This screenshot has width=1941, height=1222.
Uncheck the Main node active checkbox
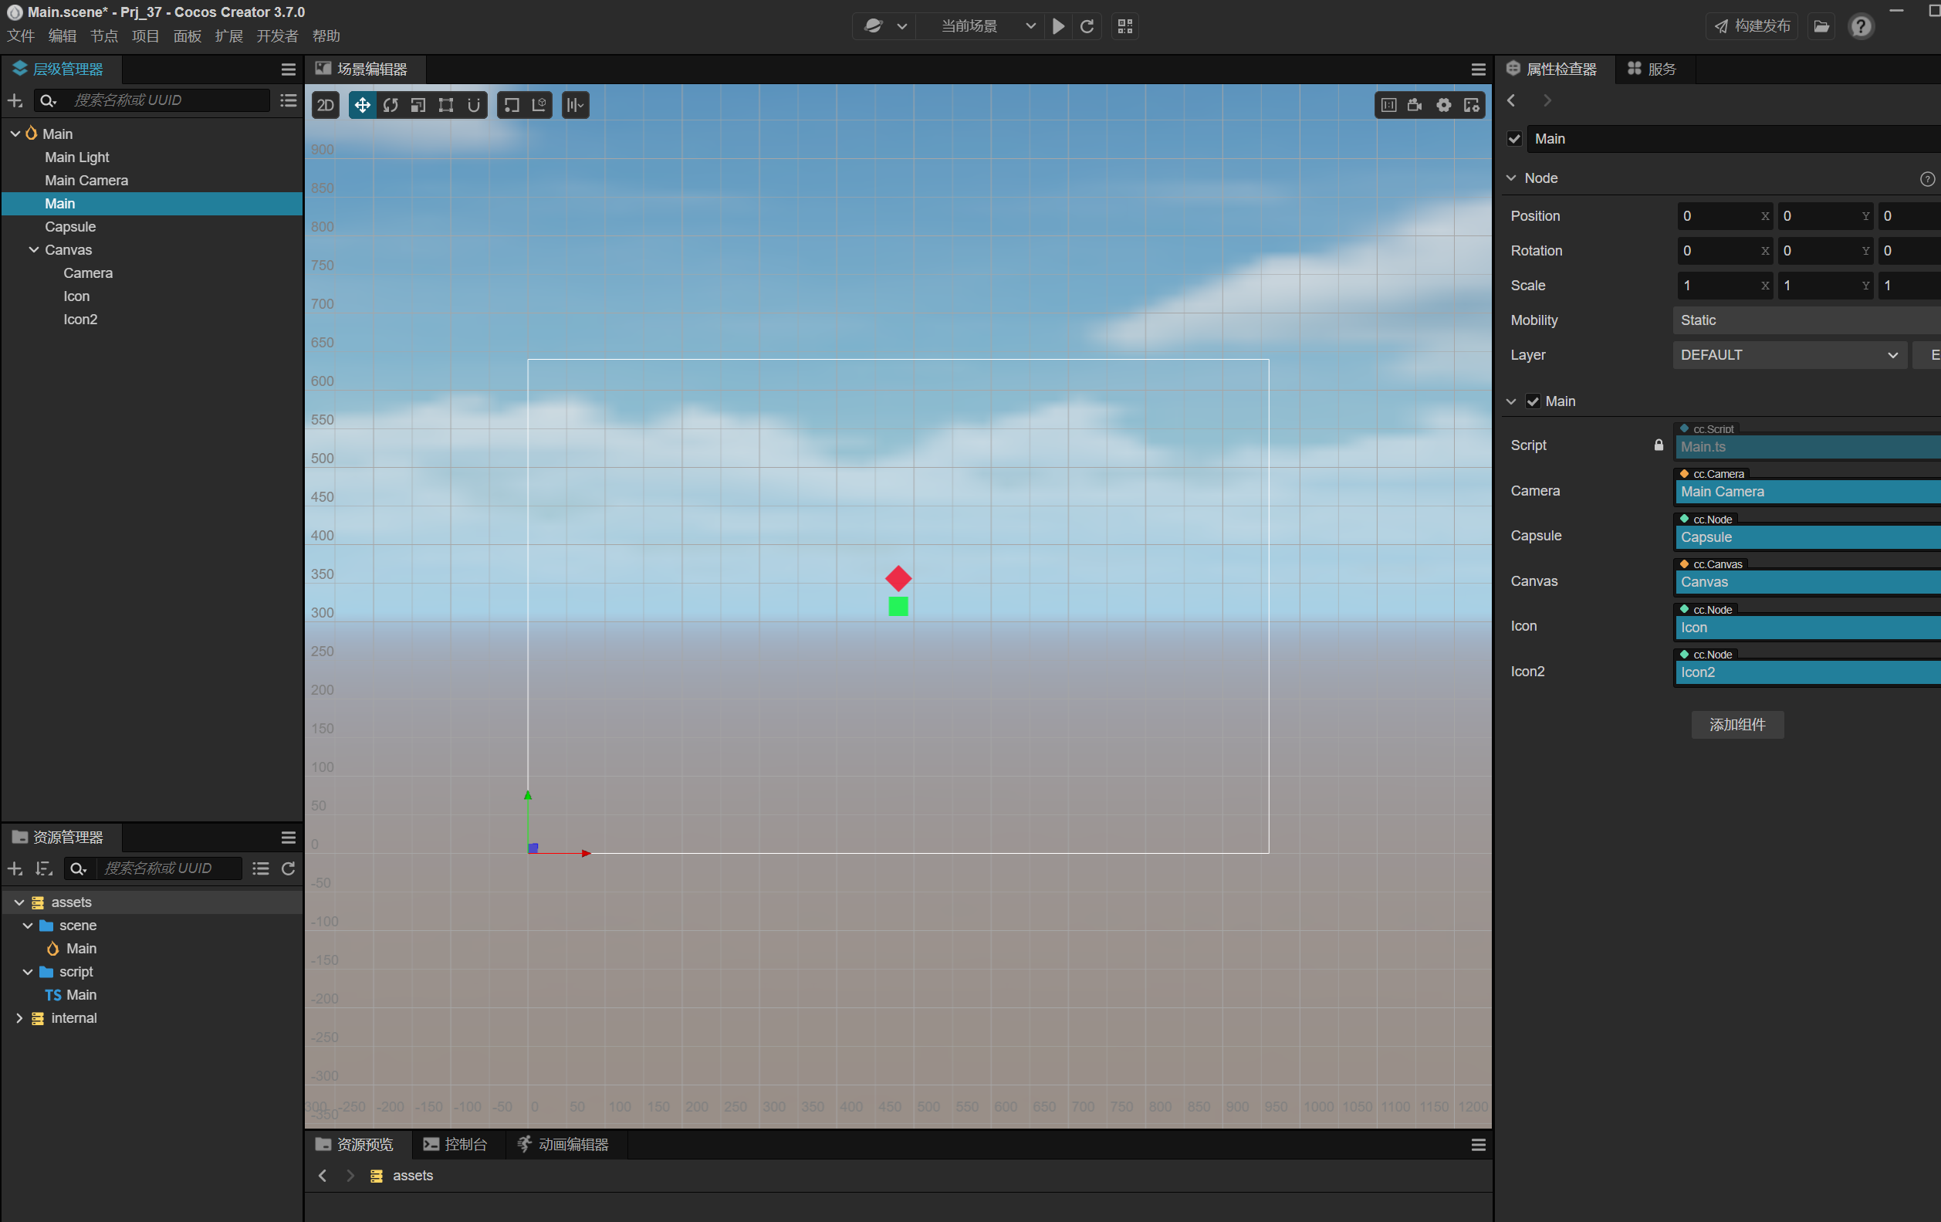pos(1513,139)
